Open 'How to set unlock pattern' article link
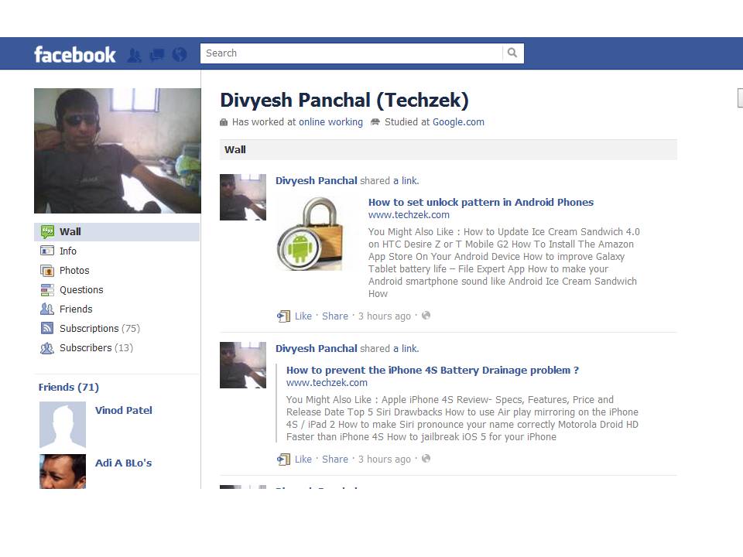Image resolution: width=743 pixels, height=557 pixels. pyautogui.click(x=481, y=202)
